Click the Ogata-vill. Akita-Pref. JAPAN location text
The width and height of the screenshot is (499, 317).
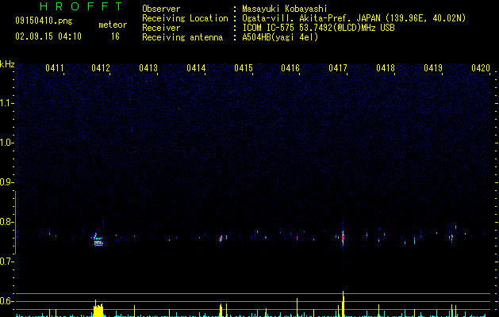(x=354, y=18)
